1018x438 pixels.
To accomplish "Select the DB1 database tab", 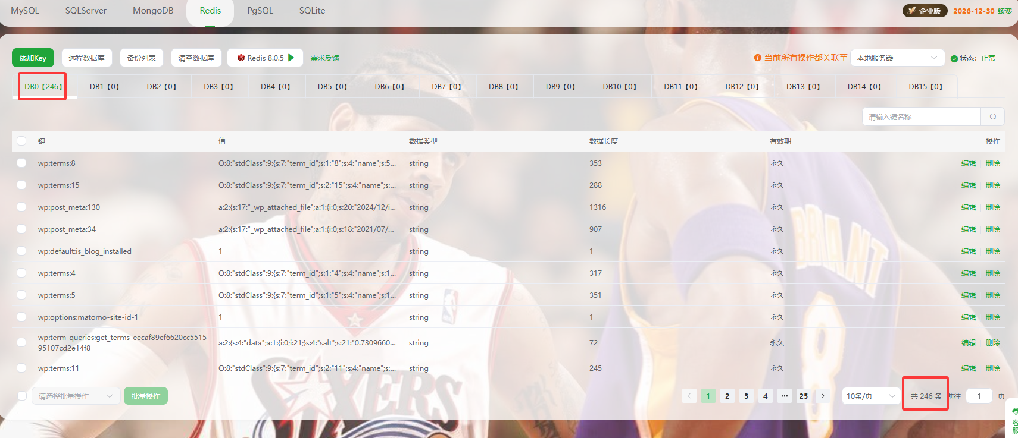I will coord(104,87).
